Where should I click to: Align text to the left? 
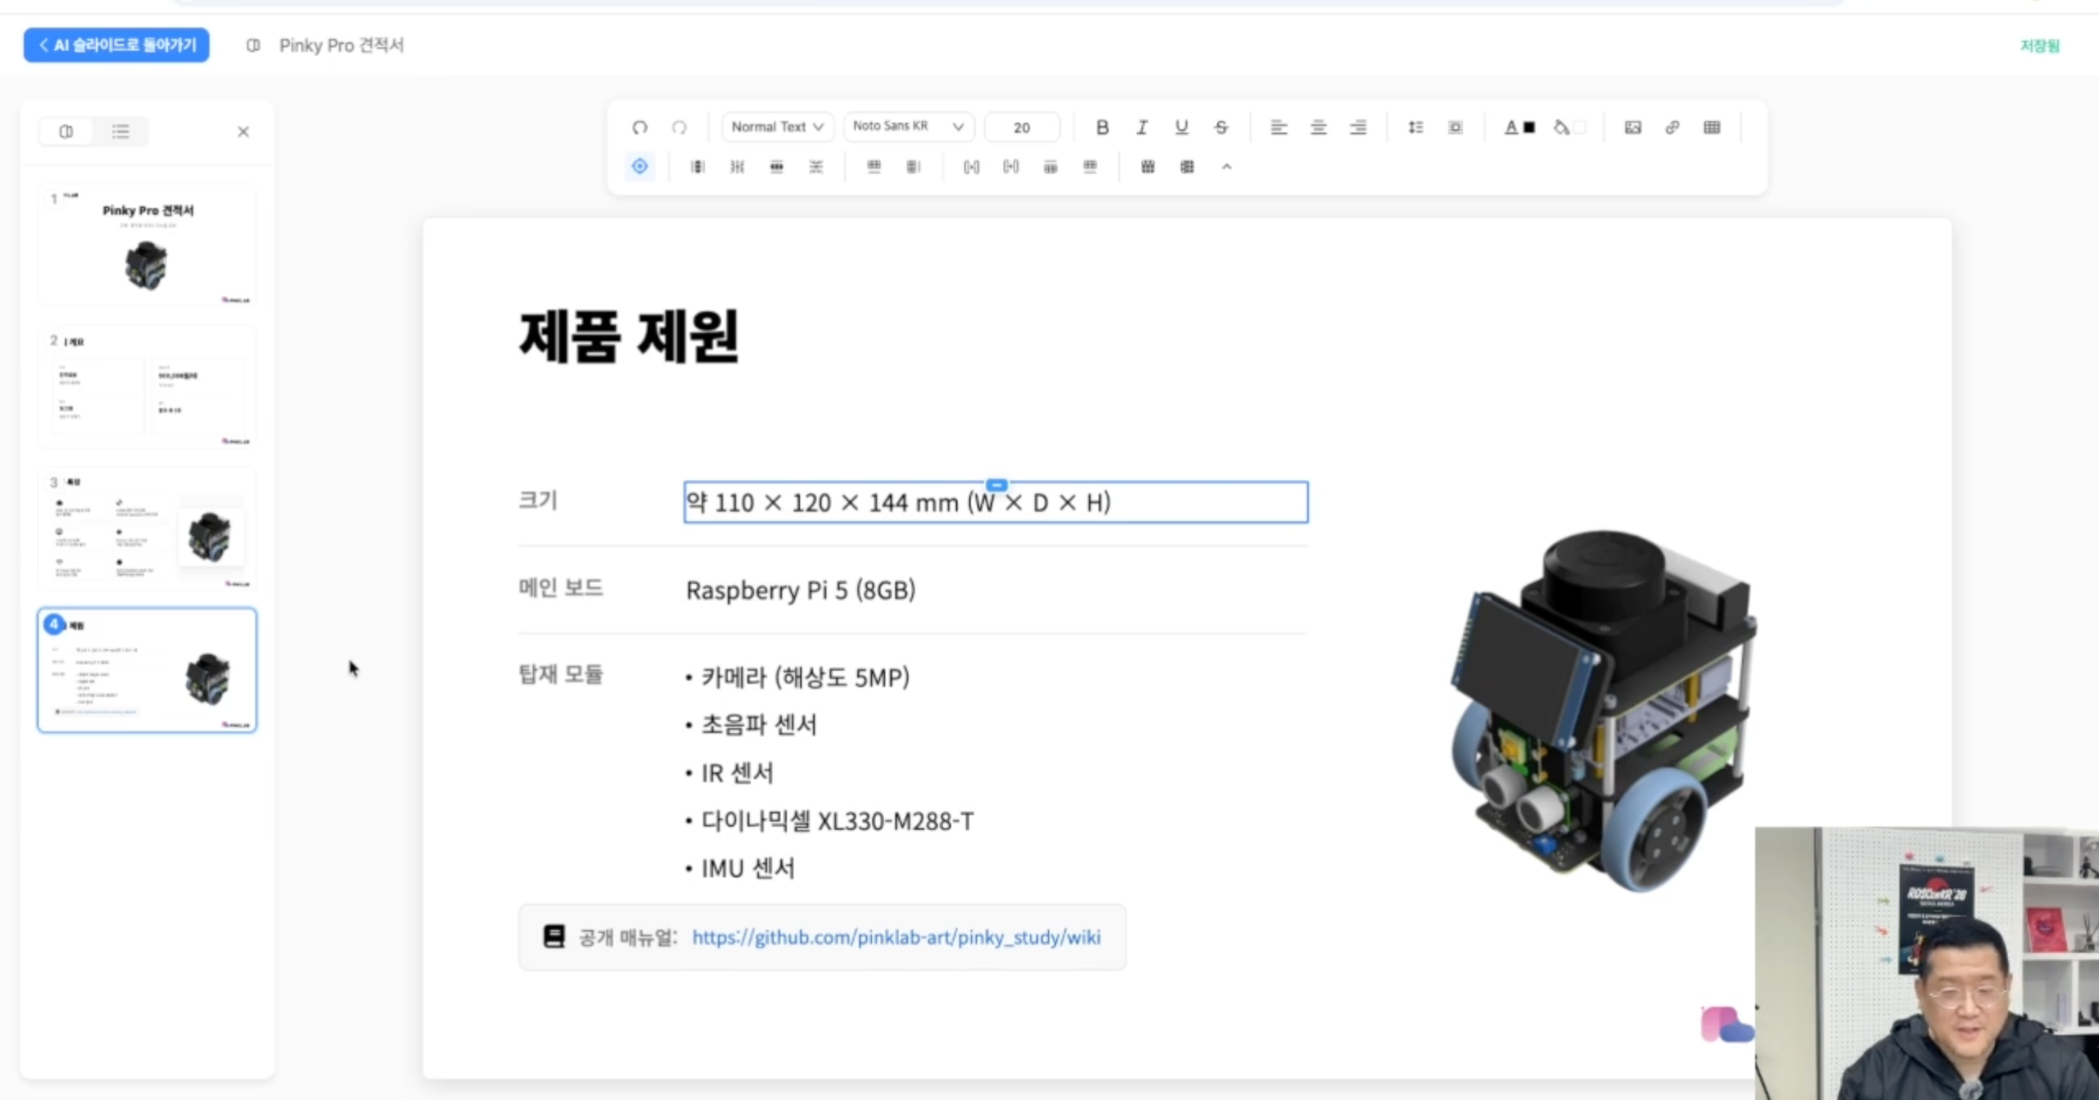(x=1278, y=127)
